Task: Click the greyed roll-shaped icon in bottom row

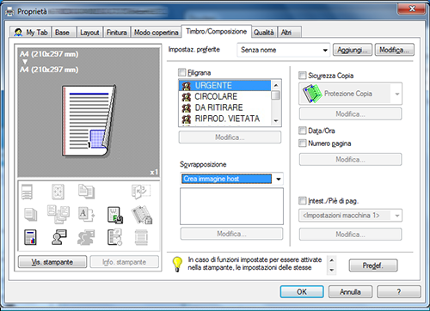Action: [x=141, y=237]
